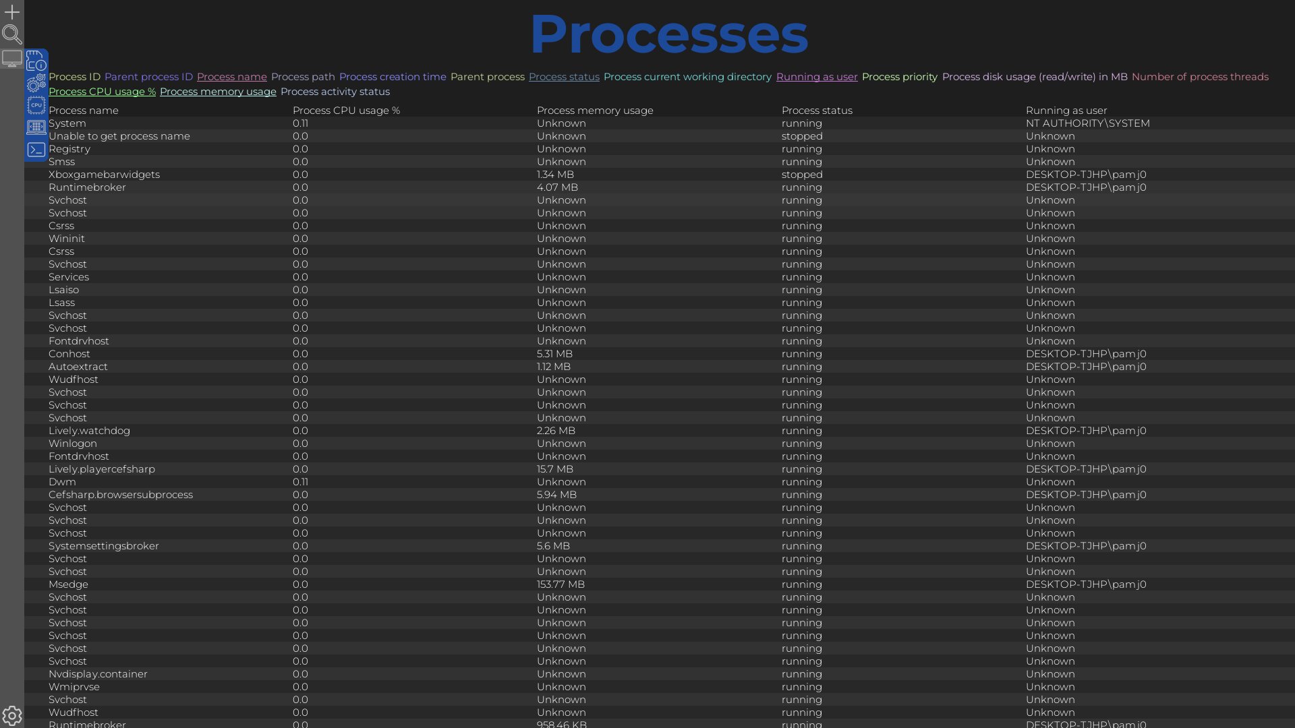The height and width of the screenshot is (728, 1295).
Task: Enable the Process path column
Action: [x=303, y=77]
